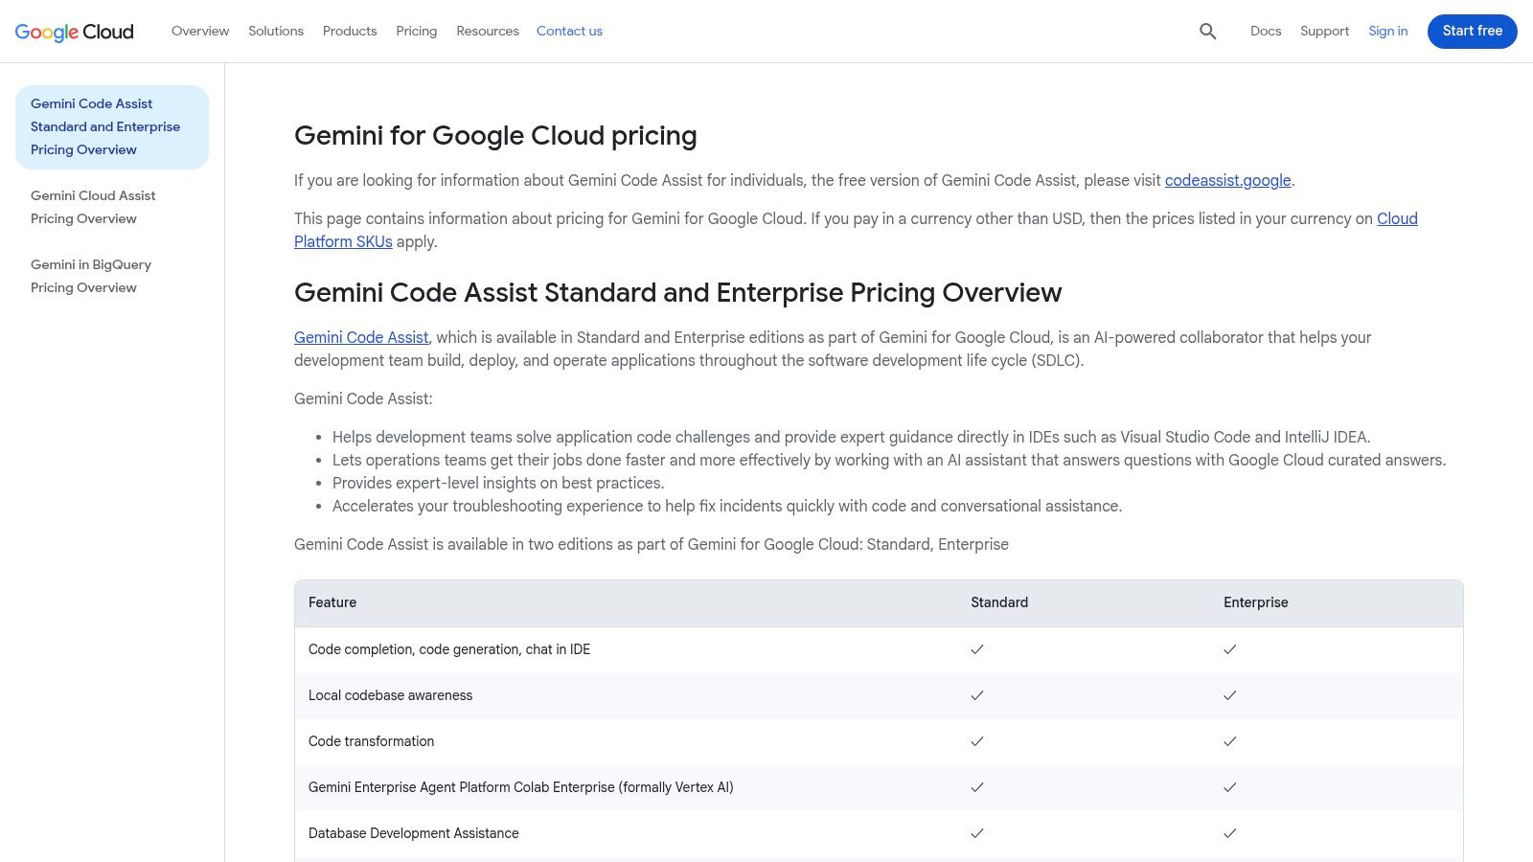Image resolution: width=1533 pixels, height=862 pixels.
Task: Click Enterprise checkmark for Local codebase awareness
Action: click(x=1230, y=695)
